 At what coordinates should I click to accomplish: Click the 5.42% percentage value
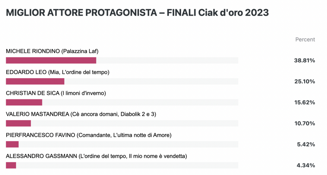[x=306, y=144]
